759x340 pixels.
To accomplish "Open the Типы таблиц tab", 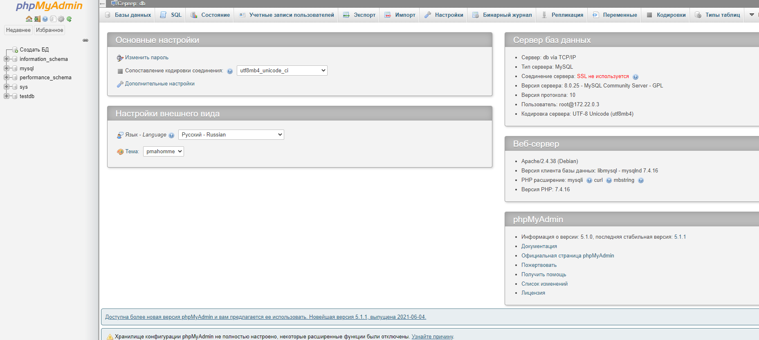I will (x=718, y=15).
